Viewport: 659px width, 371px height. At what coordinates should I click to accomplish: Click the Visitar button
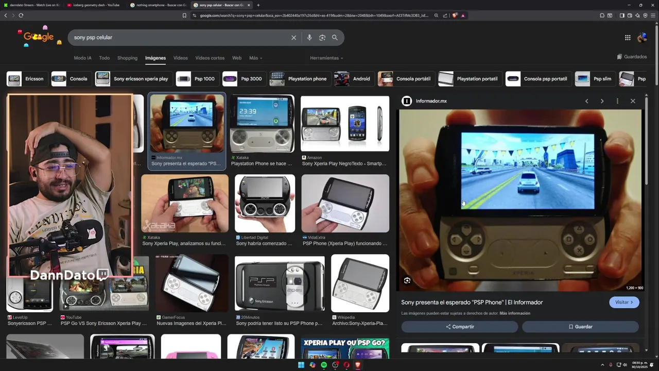click(624, 302)
